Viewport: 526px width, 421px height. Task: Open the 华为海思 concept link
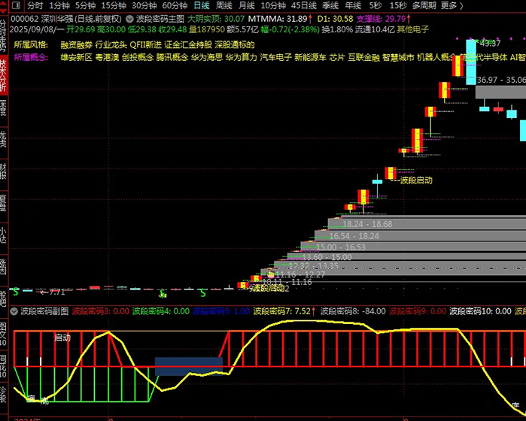coord(205,57)
